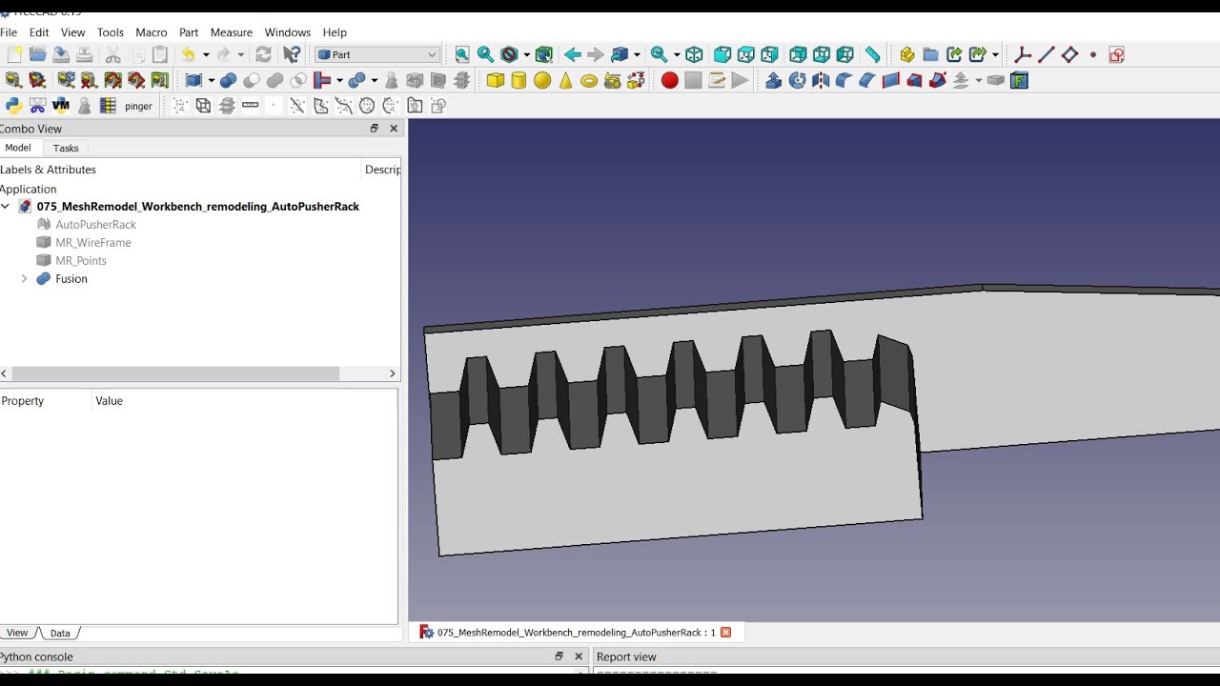Click the Cut scissors icon
The width and height of the screenshot is (1220, 686).
click(113, 55)
